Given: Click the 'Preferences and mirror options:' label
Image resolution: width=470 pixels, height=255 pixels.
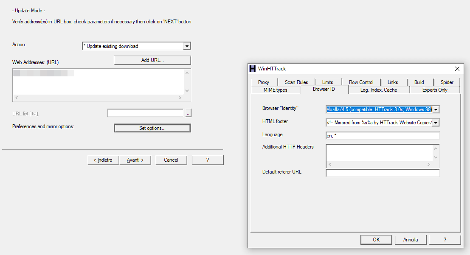Looking at the screenshot, I should click(x=43, y=126).
